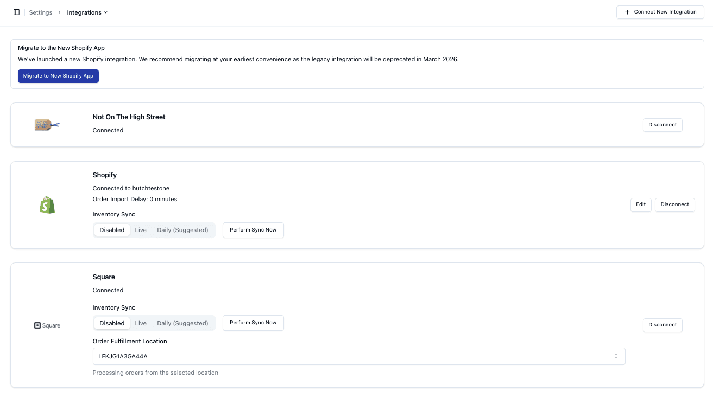Click the Square heading text
Viewport: 713px width, 404px height.
pyautogui.click(x=104, y=277)
